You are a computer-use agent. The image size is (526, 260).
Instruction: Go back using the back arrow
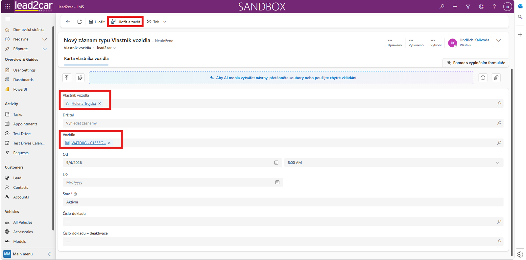coord(68,22)
